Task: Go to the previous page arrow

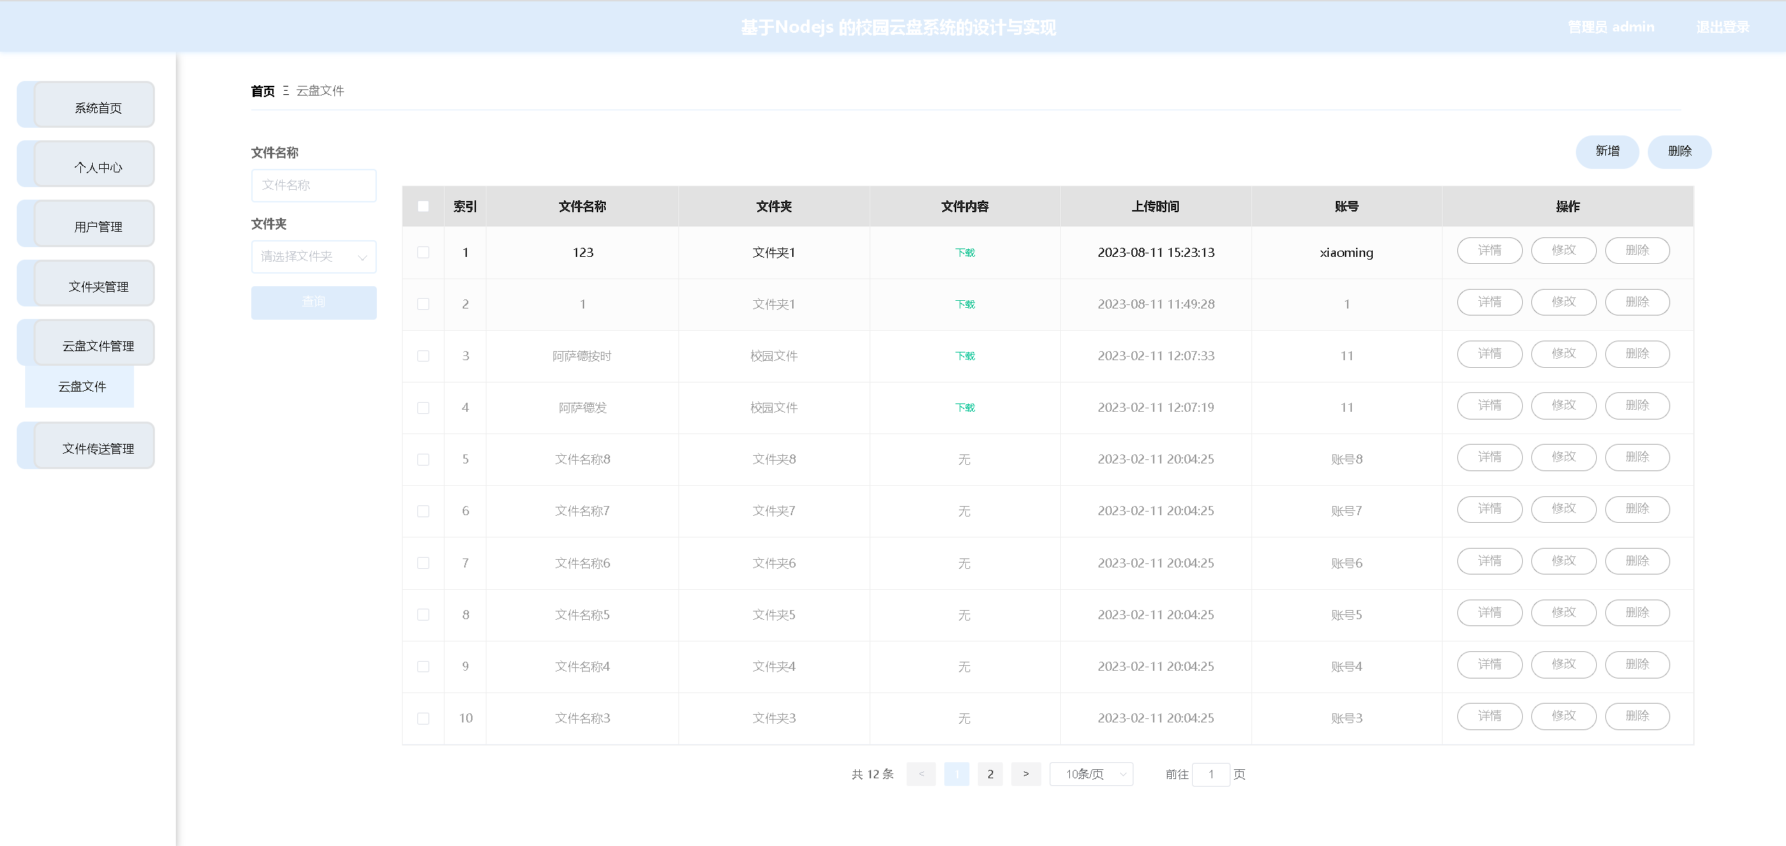Action: tap(921, 774)
